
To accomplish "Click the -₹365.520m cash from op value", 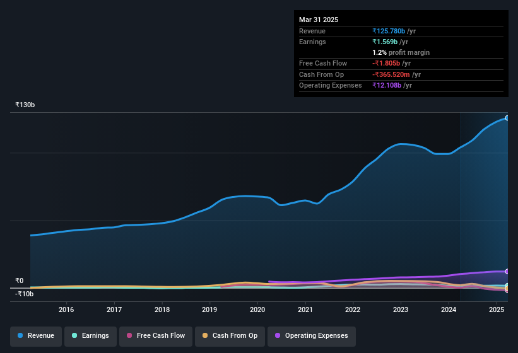I will pos(391,74).
